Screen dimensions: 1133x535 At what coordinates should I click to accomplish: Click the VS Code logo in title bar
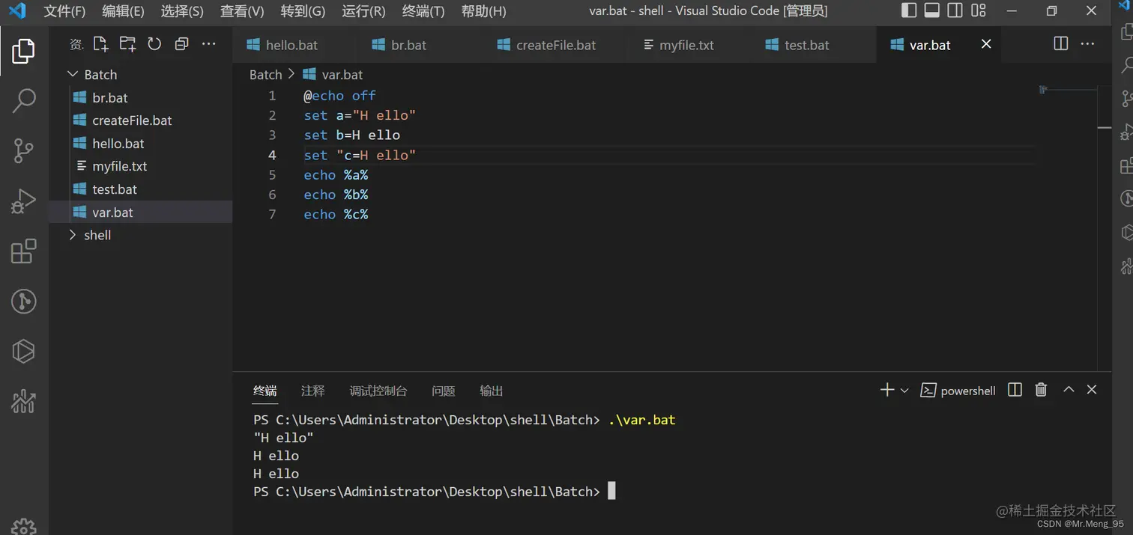[16, 10]
